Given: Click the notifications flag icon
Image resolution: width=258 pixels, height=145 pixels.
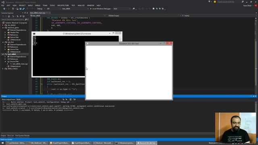Looking at the screenshot, I should tap(209, 2).
